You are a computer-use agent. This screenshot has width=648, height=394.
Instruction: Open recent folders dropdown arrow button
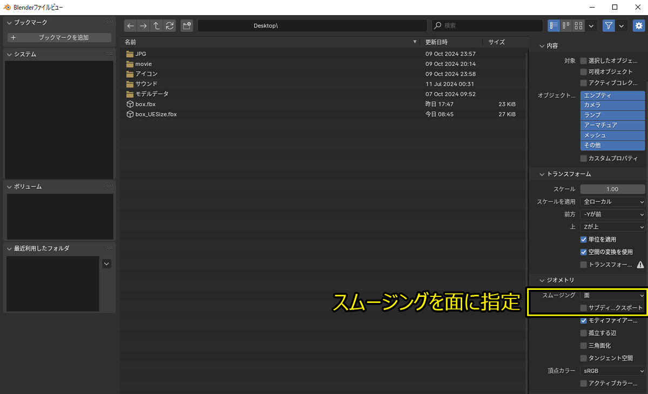pos(106,263)
